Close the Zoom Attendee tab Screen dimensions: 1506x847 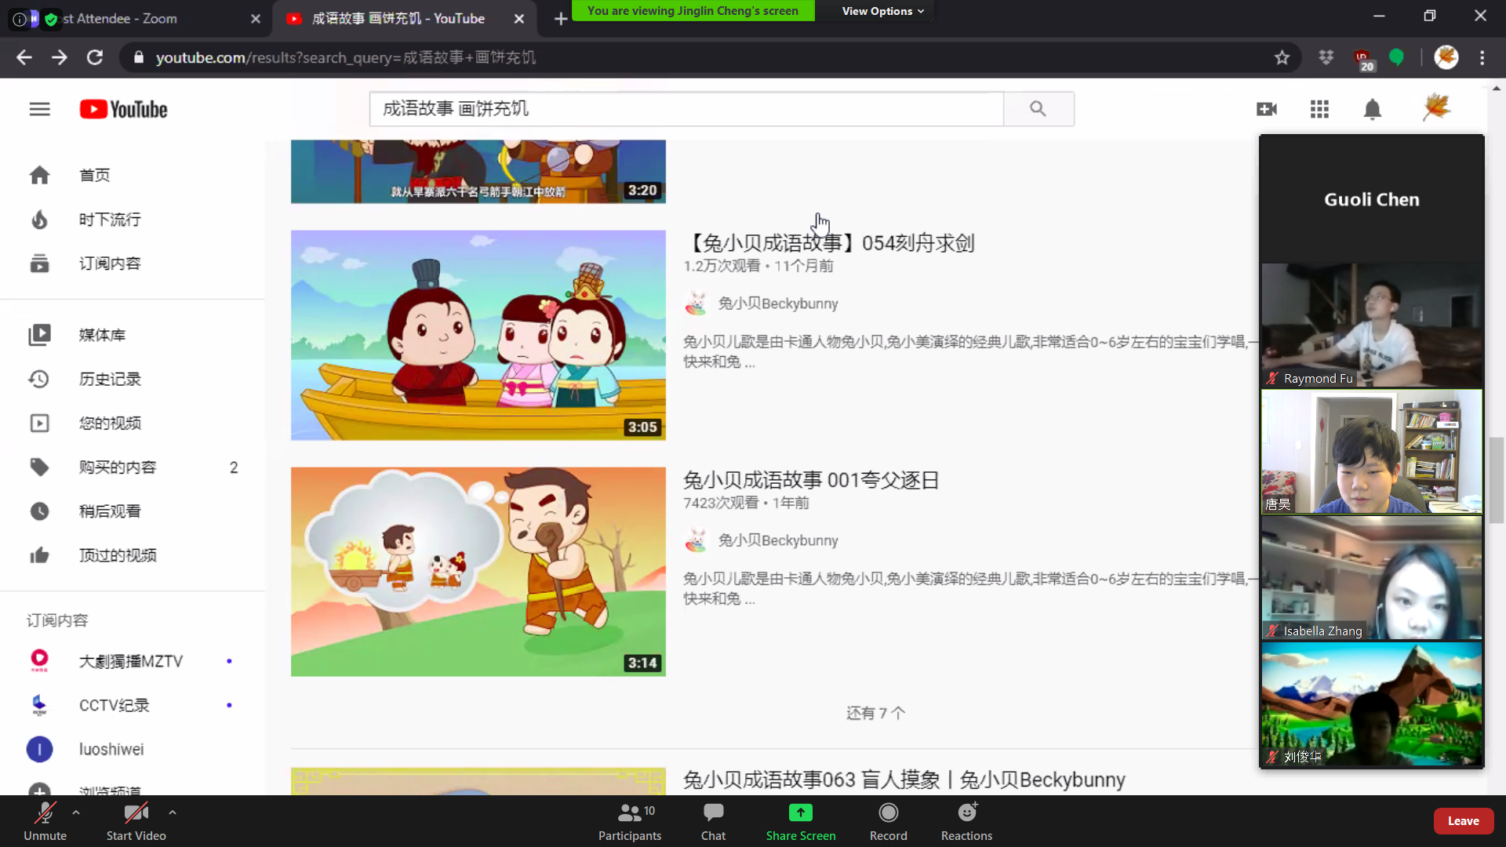click(x=255, y=19)
